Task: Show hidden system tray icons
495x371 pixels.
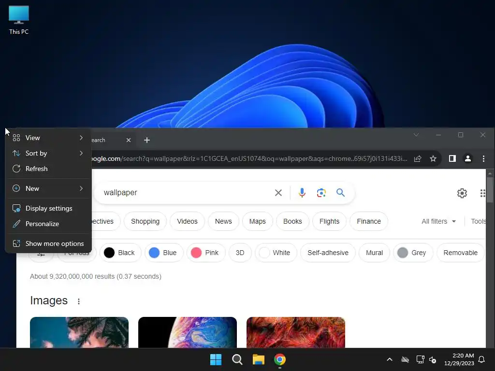Action: pos(390,359)
